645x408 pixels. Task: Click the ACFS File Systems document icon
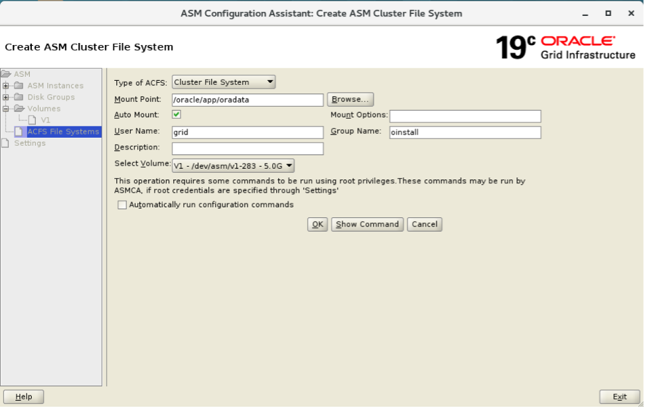point(19,132)
